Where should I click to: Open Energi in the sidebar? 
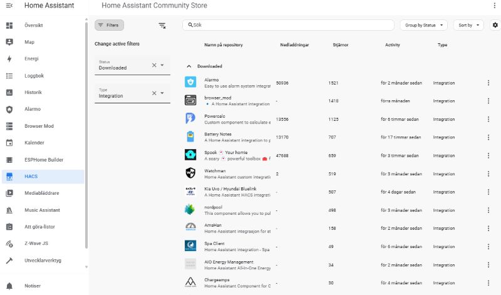pyautogui.click(x=43, y=59)
